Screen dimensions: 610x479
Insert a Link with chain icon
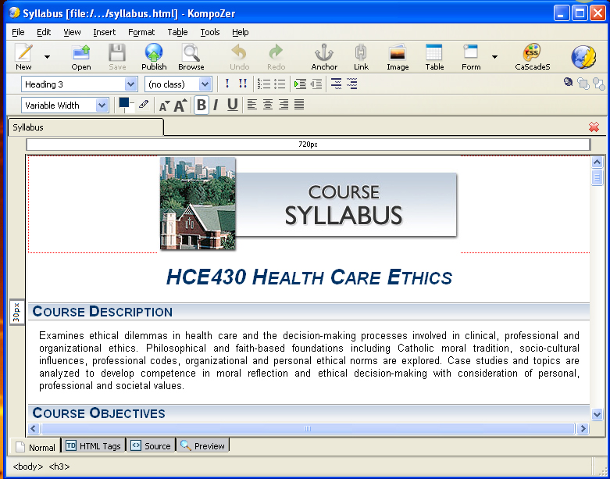(x=361, y=57)
